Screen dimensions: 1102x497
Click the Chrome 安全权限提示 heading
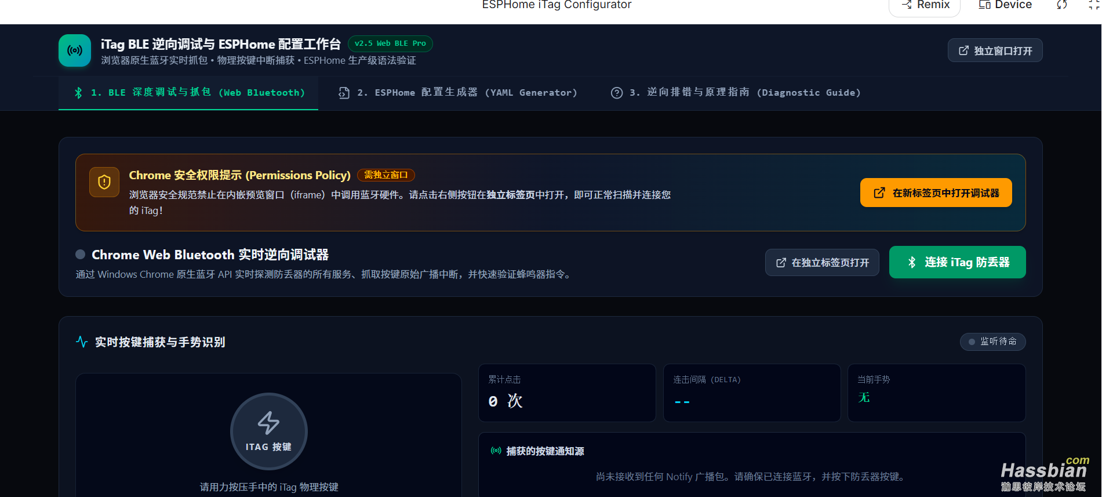click(x=239, y=175)
